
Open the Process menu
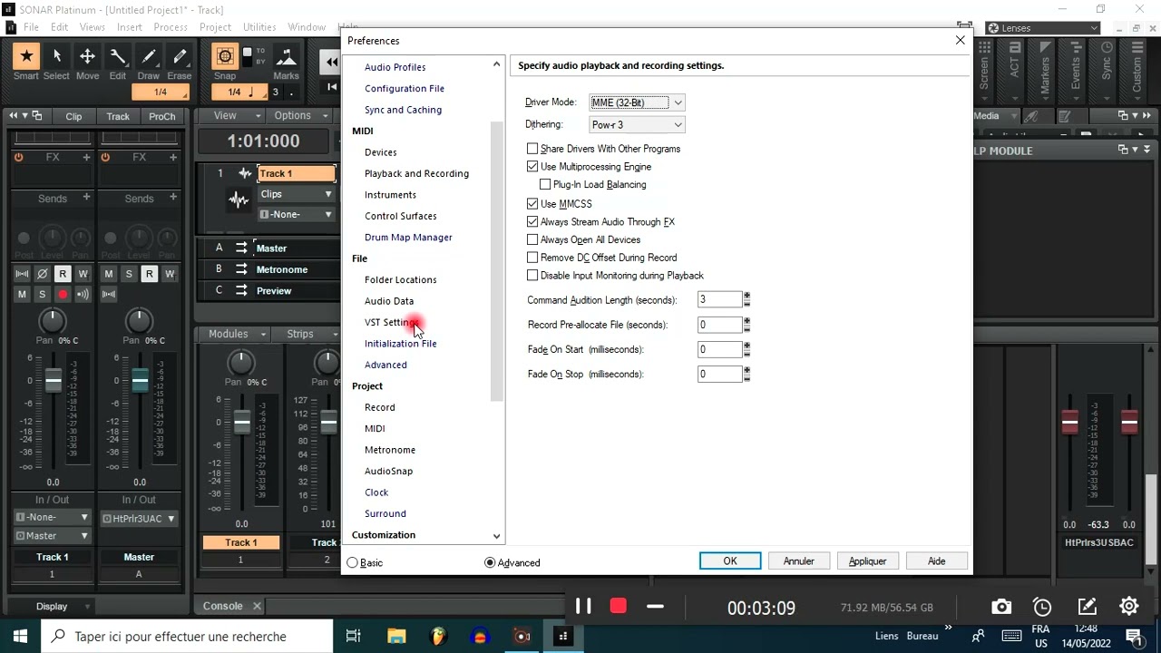171,27
